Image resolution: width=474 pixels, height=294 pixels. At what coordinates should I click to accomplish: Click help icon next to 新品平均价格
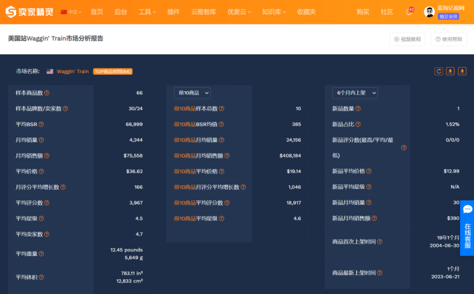[x=369, y=171]
